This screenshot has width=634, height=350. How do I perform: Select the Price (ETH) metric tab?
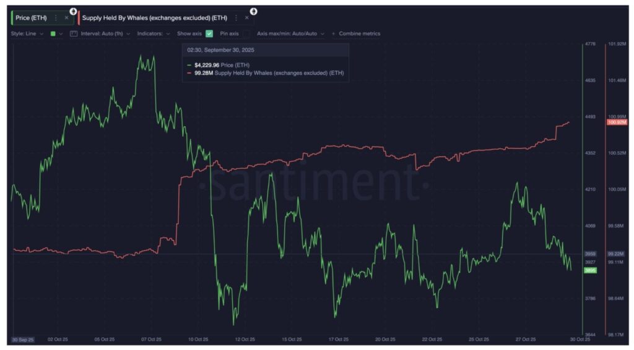31,18
